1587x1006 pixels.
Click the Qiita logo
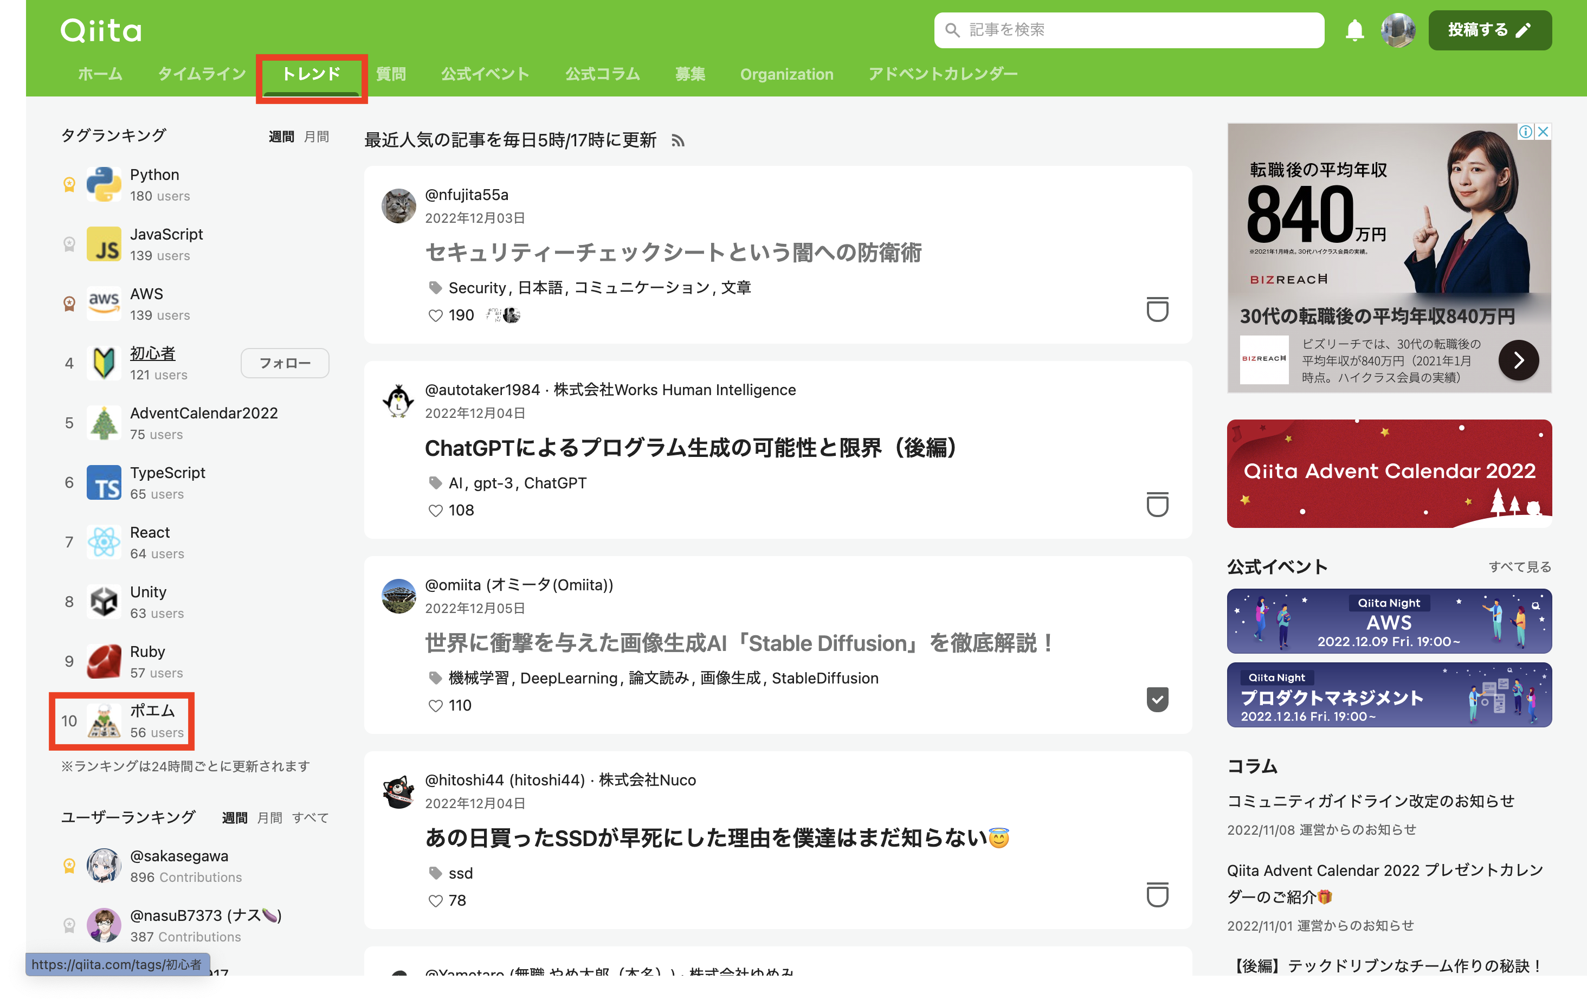pyautogui.click(x=101, y=30)
